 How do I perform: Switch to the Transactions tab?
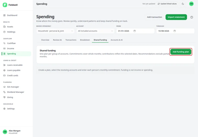pyautogui.click(x=71, y=40)
